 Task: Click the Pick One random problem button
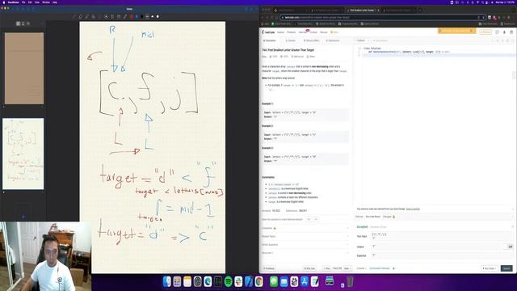pos(309,268)
